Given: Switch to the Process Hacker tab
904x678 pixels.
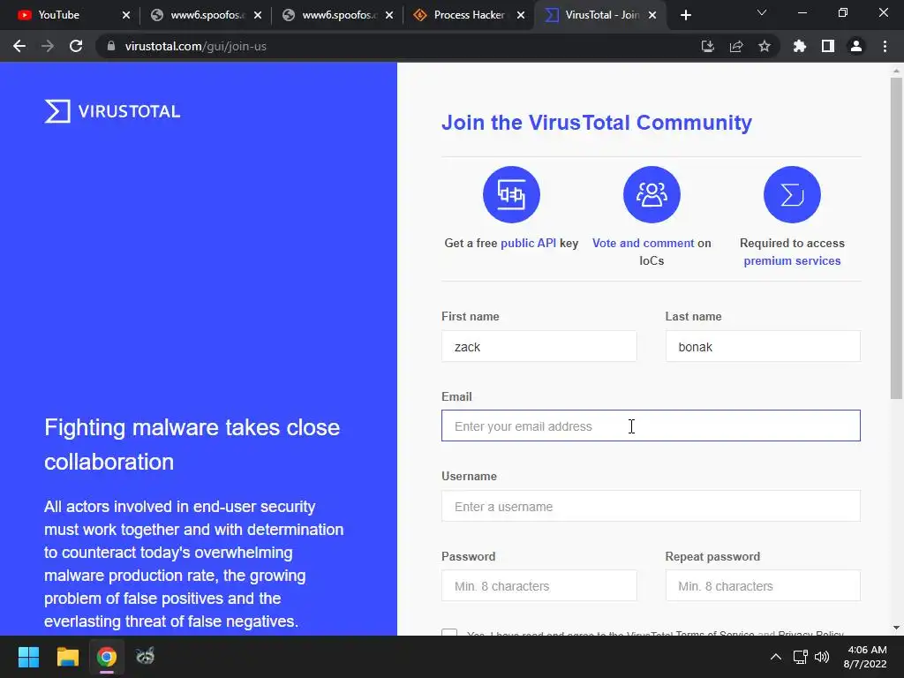Looking at the screenshot, I should (x=468, y=15).
